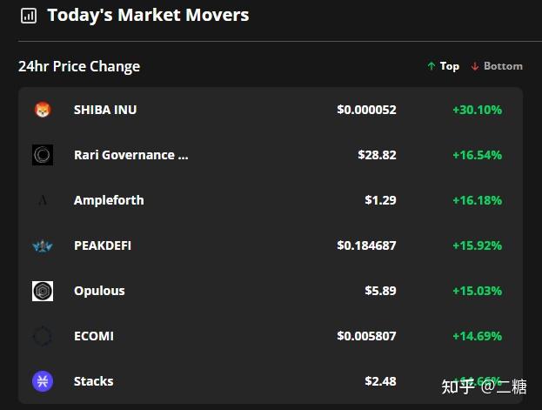
Task: Click the ECOMI logo icon
Action: pos(43,336)
